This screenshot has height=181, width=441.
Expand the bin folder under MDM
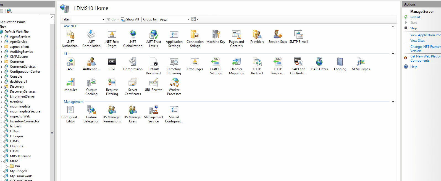[7, 166]
